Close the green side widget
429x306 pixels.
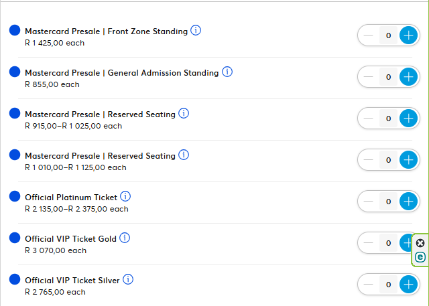click(x=420, y=243)
